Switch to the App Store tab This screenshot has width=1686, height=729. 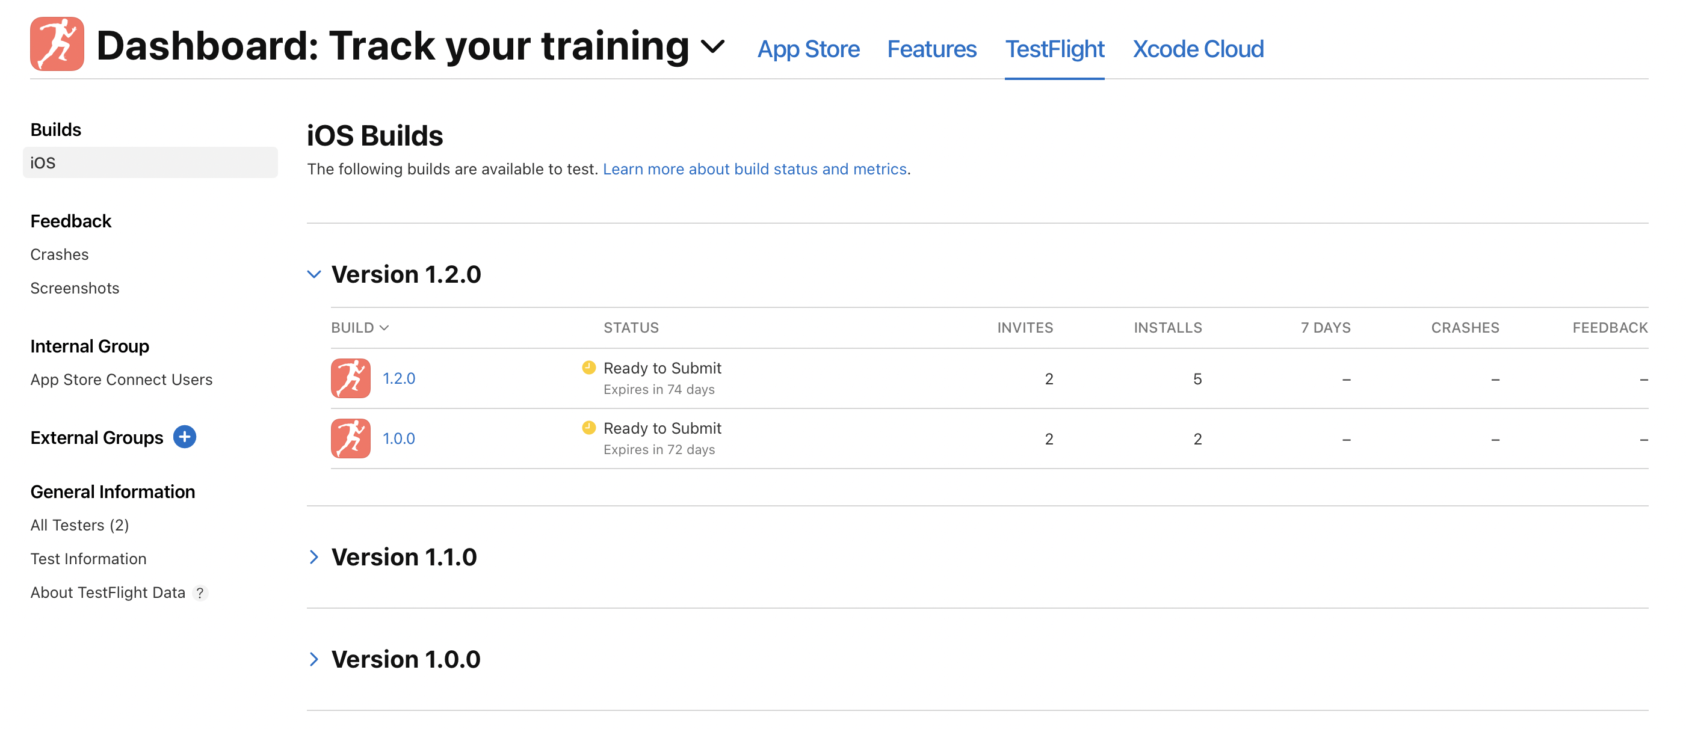(808, 49)
